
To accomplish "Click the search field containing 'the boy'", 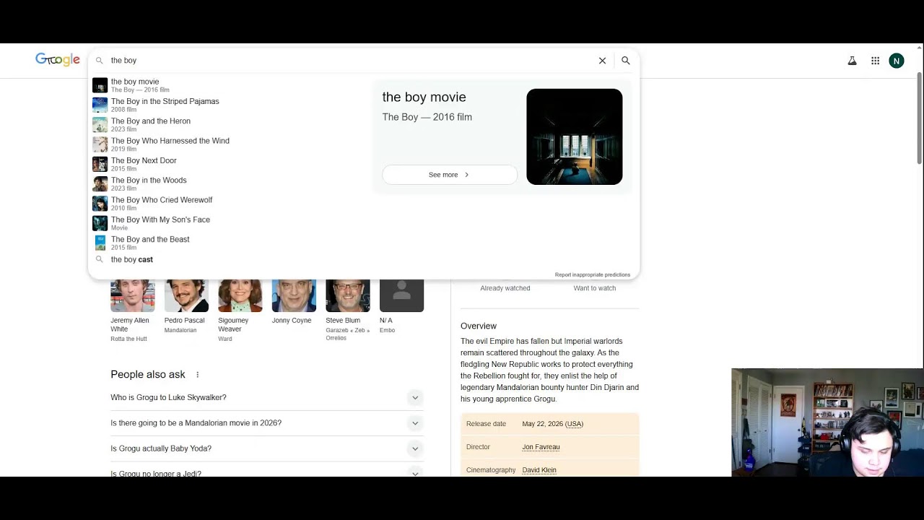I will pos(350,61).
